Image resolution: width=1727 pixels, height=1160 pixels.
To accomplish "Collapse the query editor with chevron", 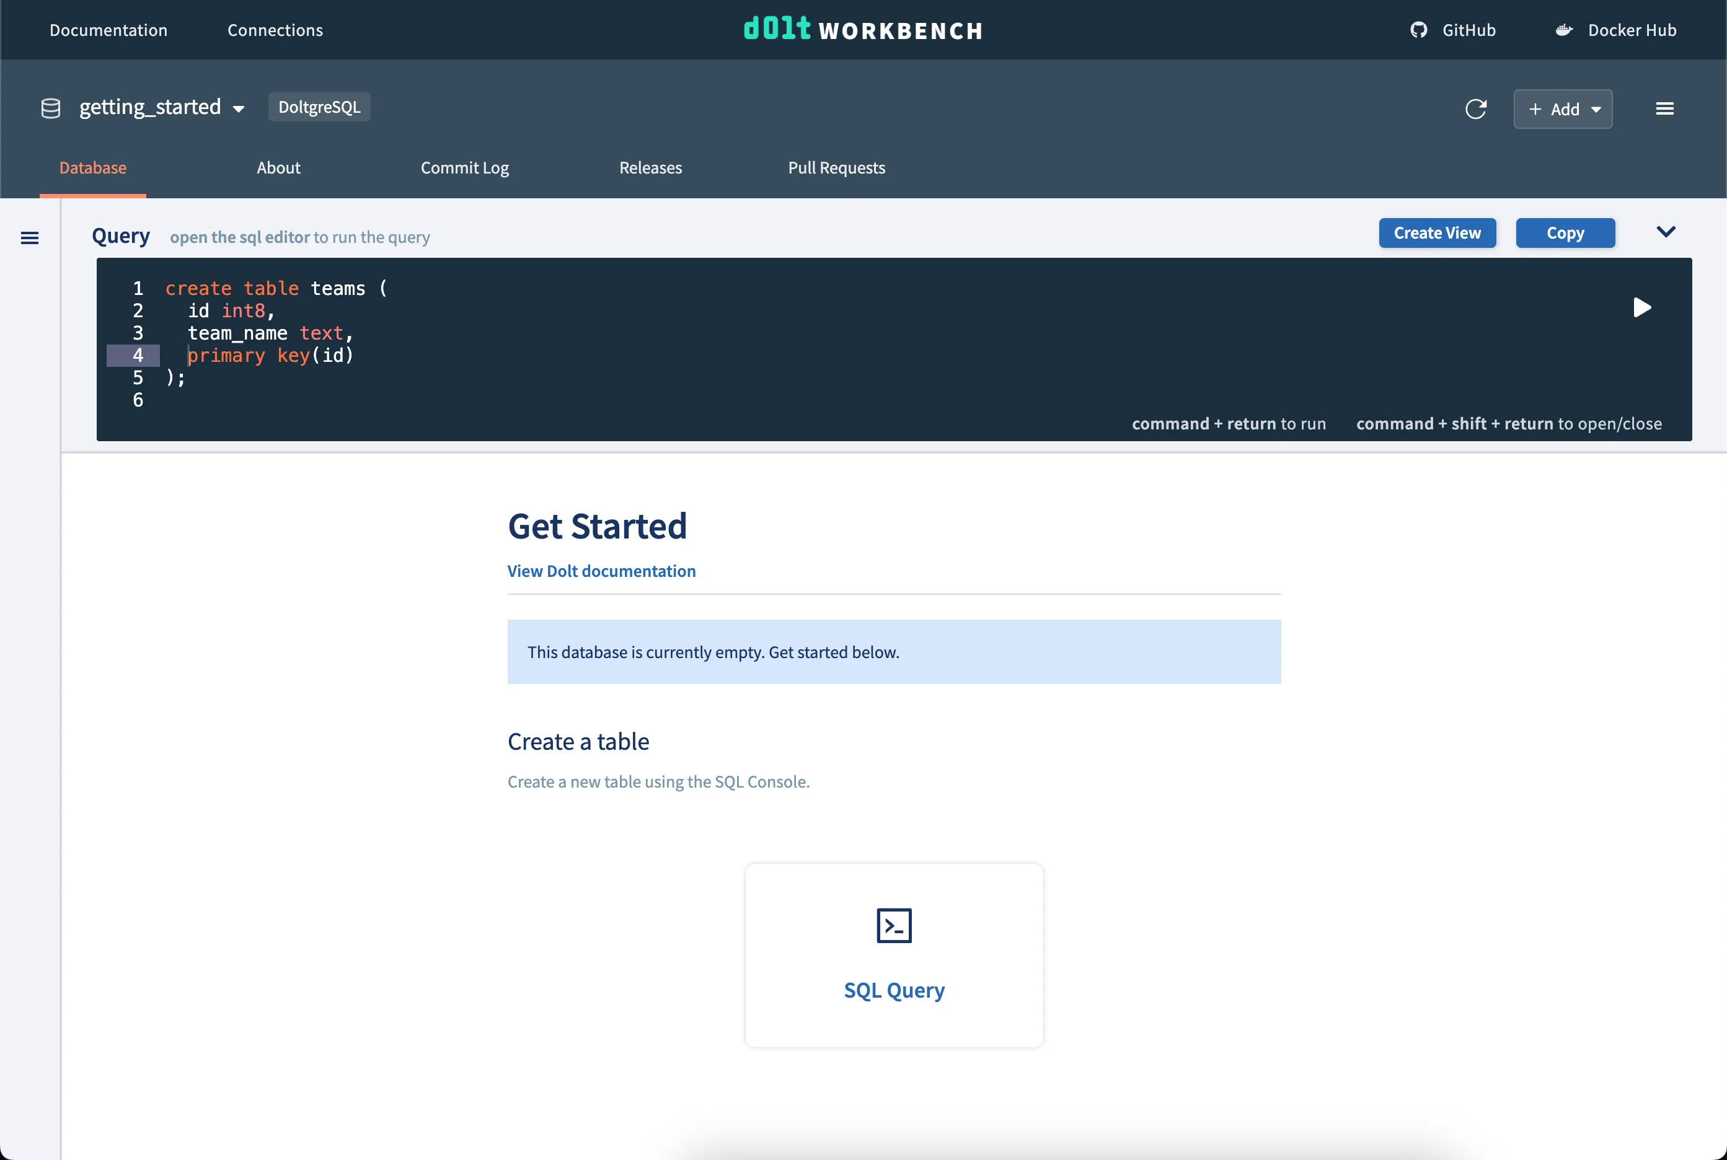I will click(1666, 232).
